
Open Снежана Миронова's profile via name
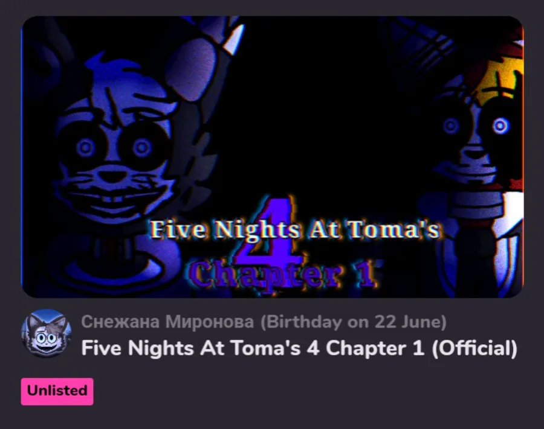(167, 322)
